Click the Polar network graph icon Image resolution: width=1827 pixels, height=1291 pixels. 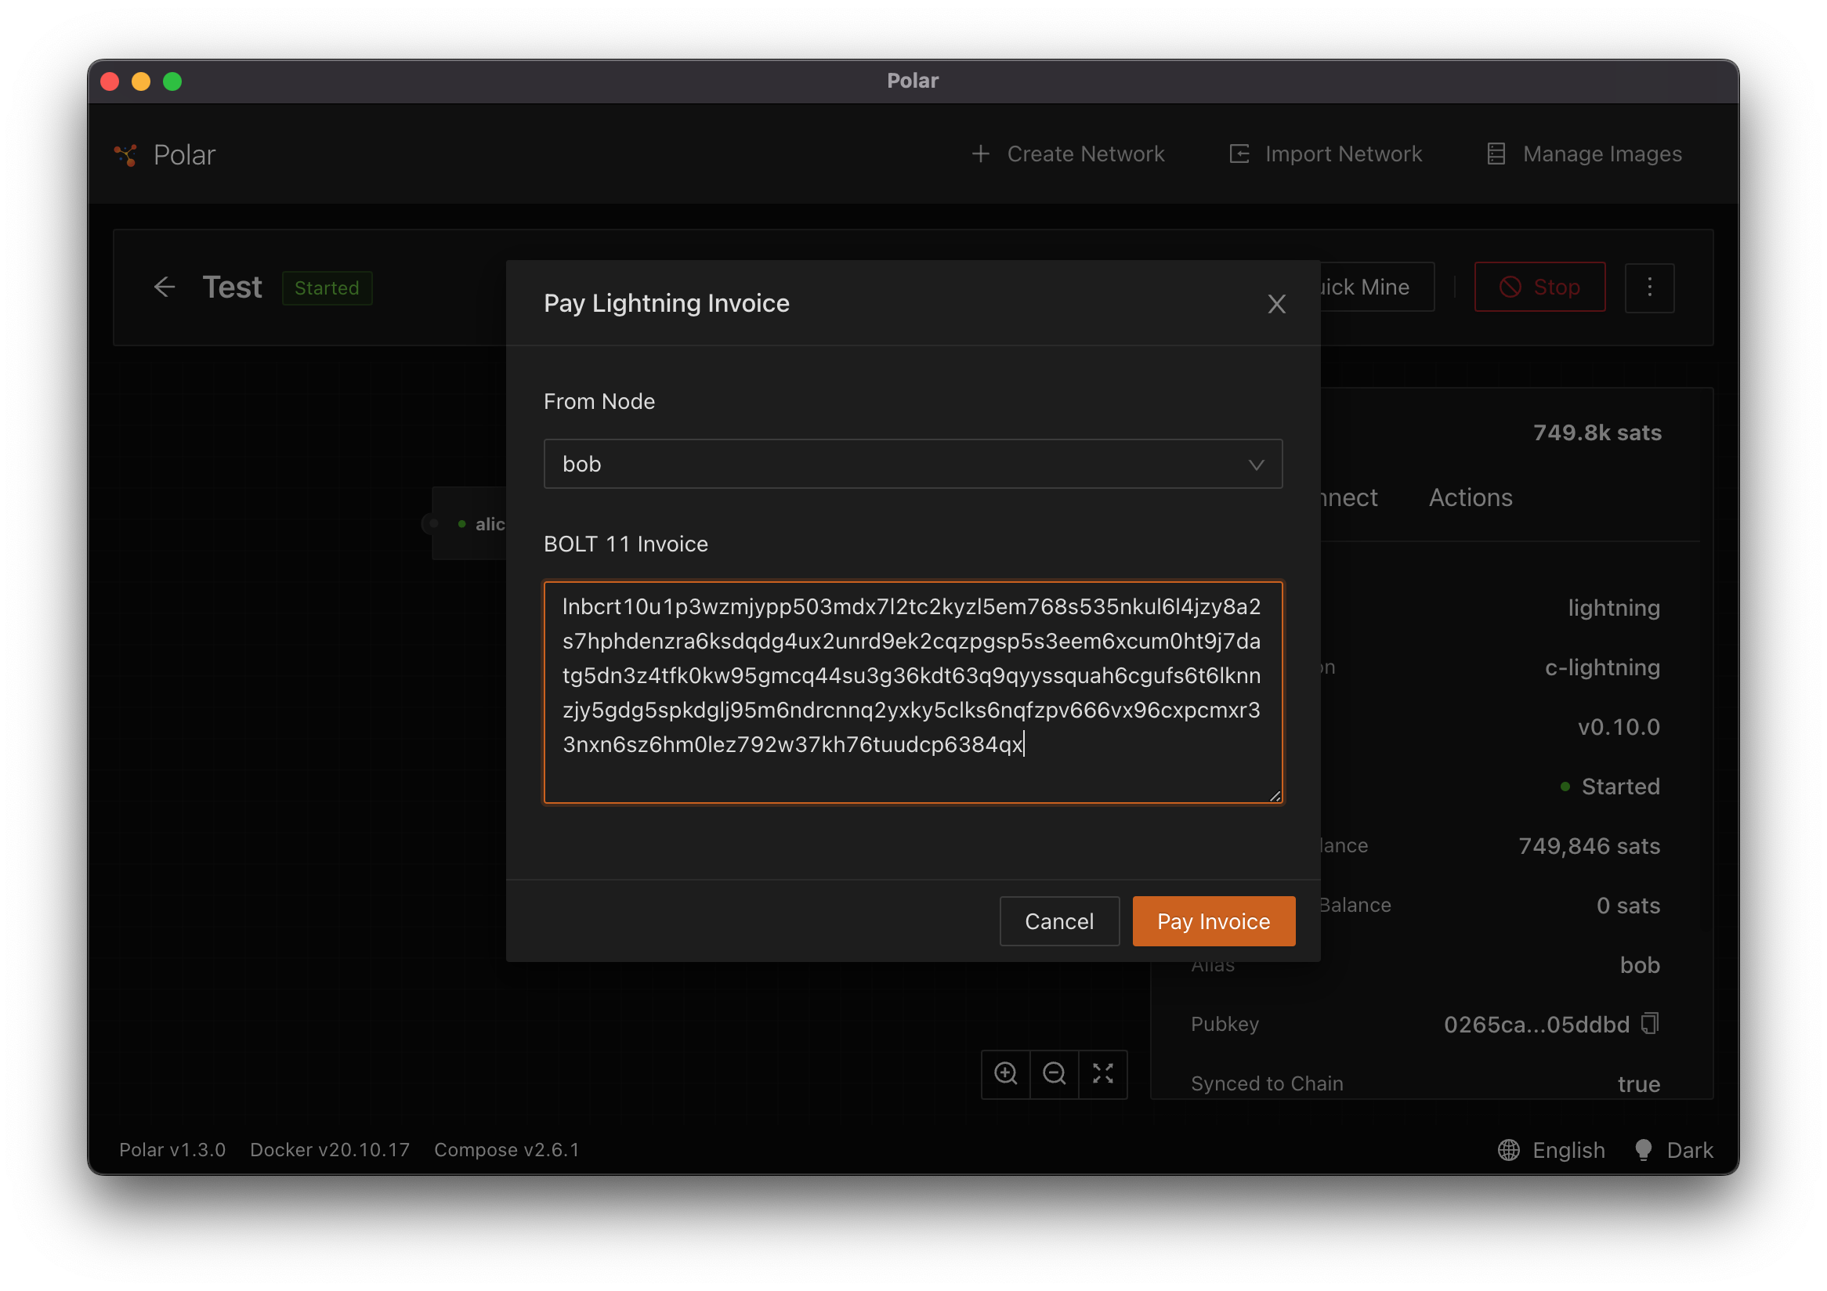coord(125,154)
